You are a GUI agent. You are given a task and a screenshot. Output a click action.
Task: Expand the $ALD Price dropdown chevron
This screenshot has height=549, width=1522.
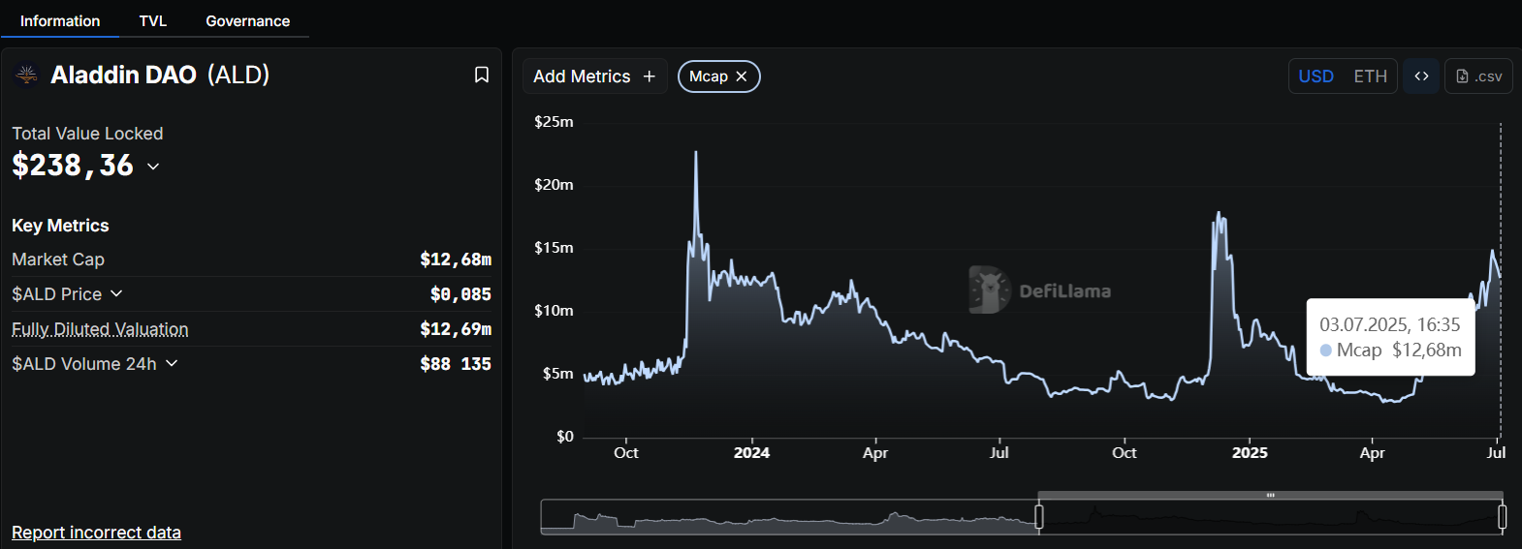tap(116, 293)
